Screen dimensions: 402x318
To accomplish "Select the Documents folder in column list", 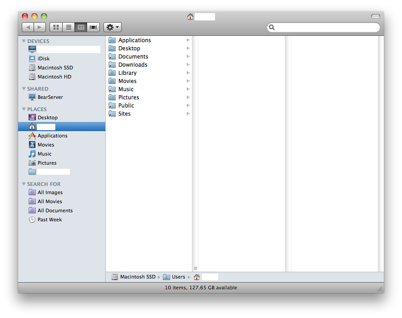I will [149, 57].
